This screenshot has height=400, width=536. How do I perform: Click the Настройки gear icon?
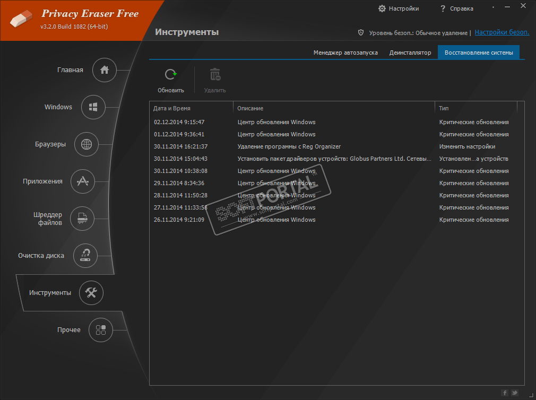(382, 8)
